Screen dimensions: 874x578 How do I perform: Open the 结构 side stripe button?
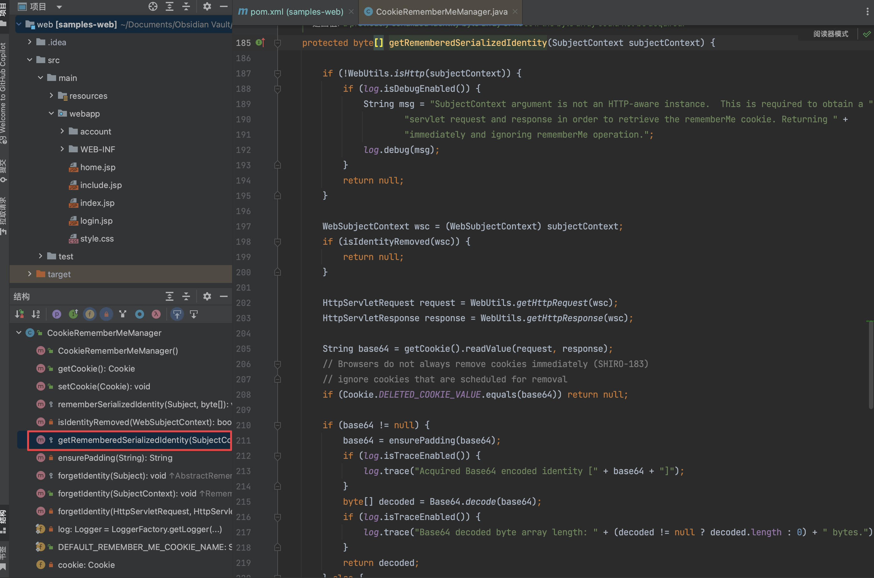[4, 521]
